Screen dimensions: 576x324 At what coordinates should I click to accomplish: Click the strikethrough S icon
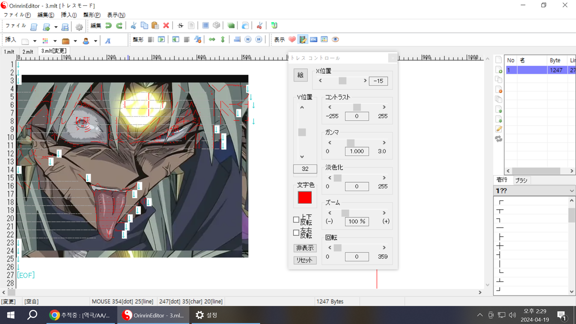(x=180, y=26)
